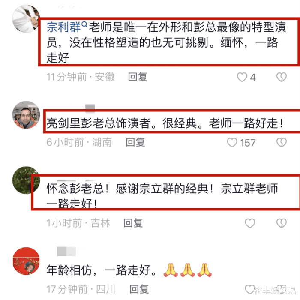Open the first commenter's white avatar

pyautogui.click(x=26, y=18)
